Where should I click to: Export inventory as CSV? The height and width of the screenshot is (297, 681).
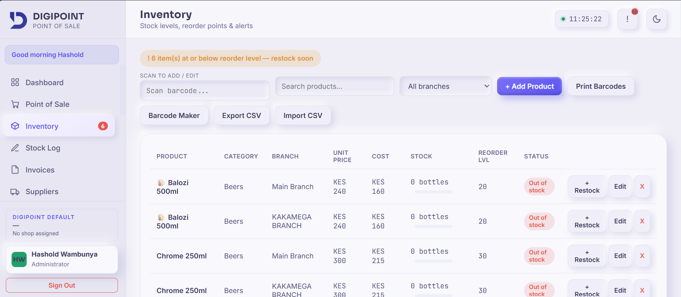(x=241, y=115)
